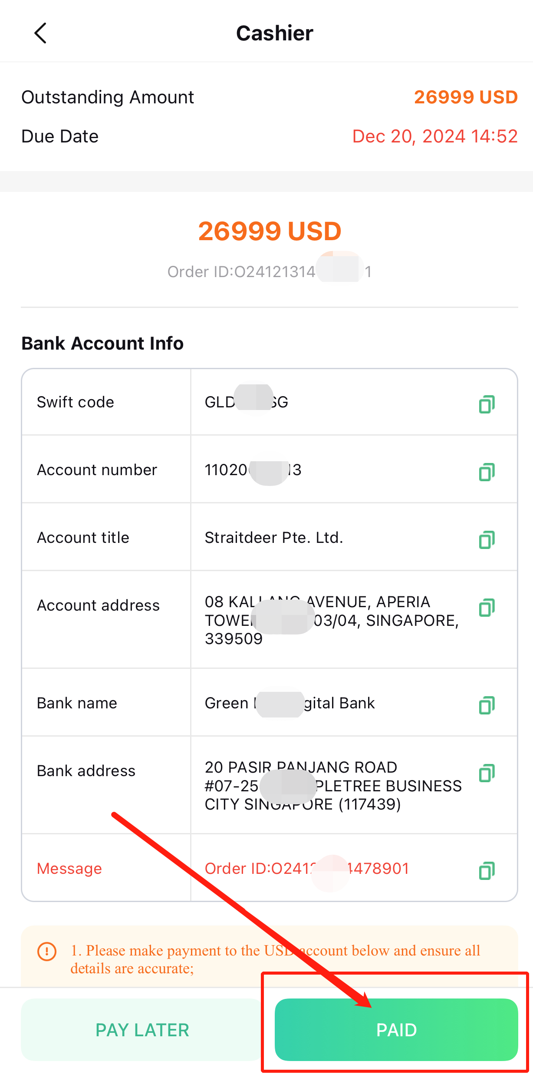Select the Order ID under amount
Viewport: 533px width, 1091px height.
point(270,272)
